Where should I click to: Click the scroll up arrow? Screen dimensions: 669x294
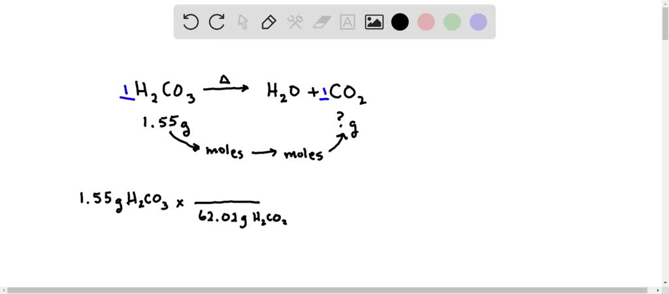tap(665, 3)
